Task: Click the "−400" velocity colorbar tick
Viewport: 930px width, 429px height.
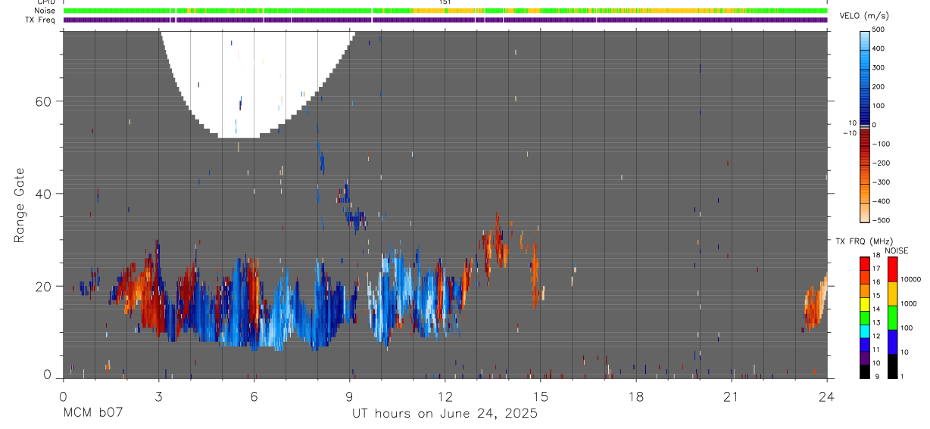Action: (881, 202)
